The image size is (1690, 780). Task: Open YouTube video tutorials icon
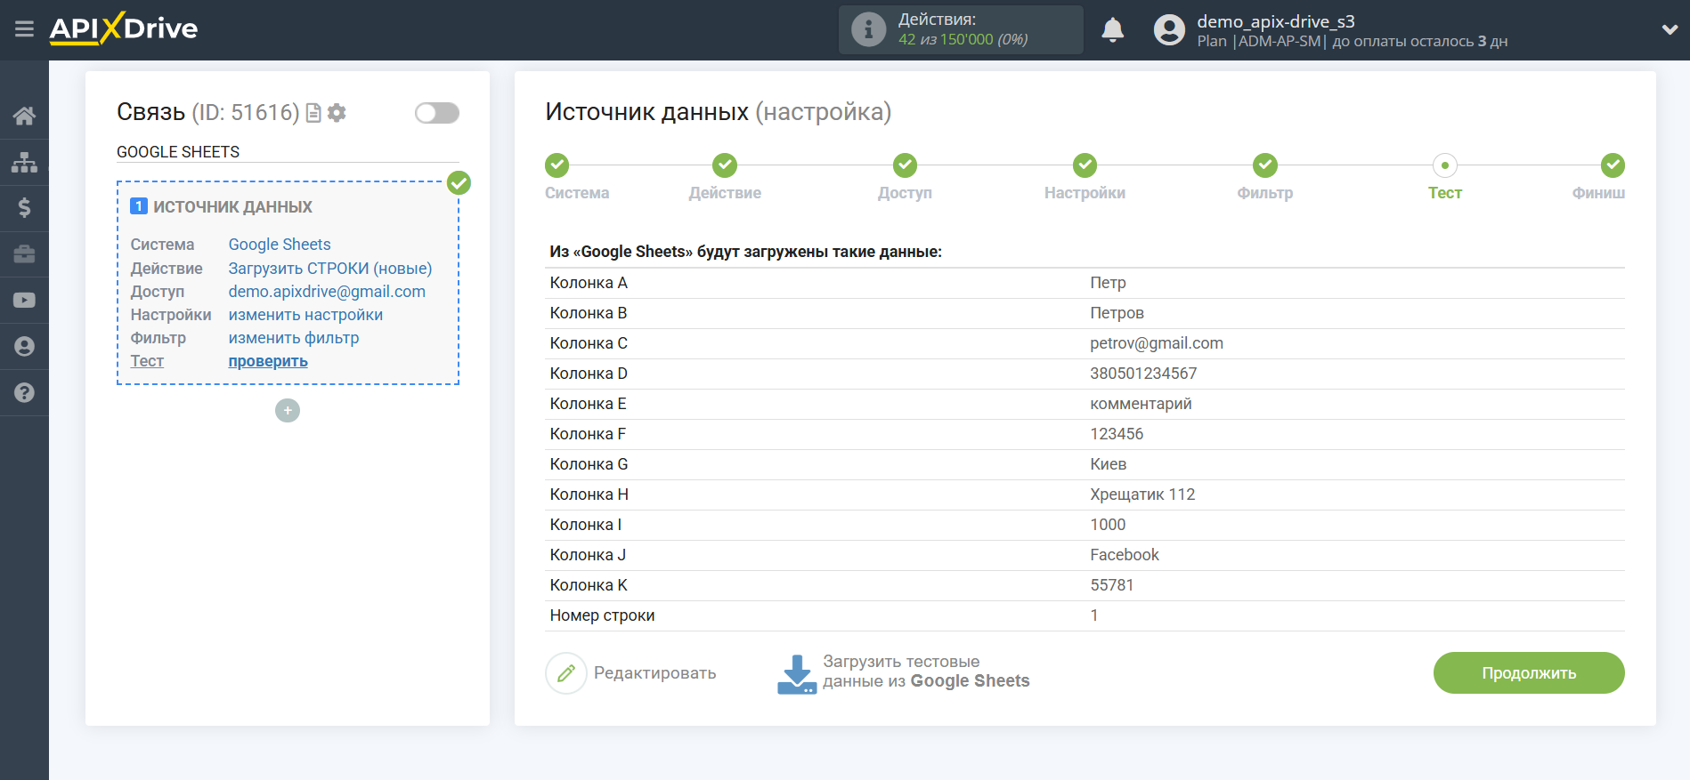(x=24, y=301)
